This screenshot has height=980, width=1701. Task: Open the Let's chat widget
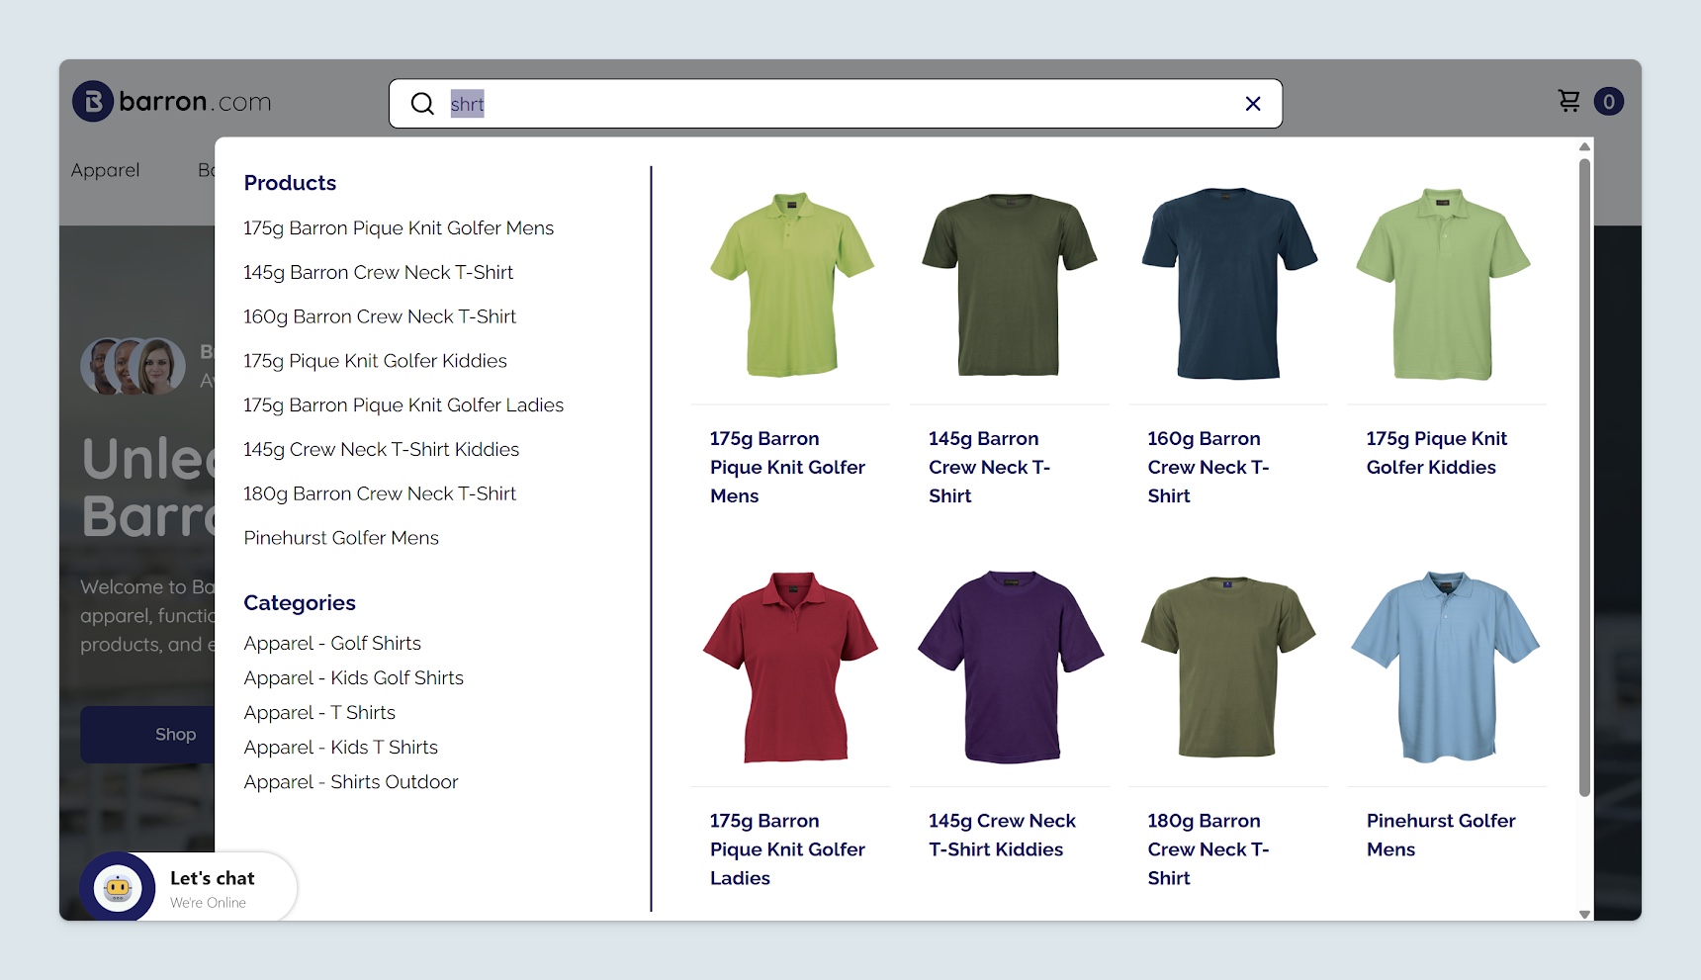click(x=188, y=888)
